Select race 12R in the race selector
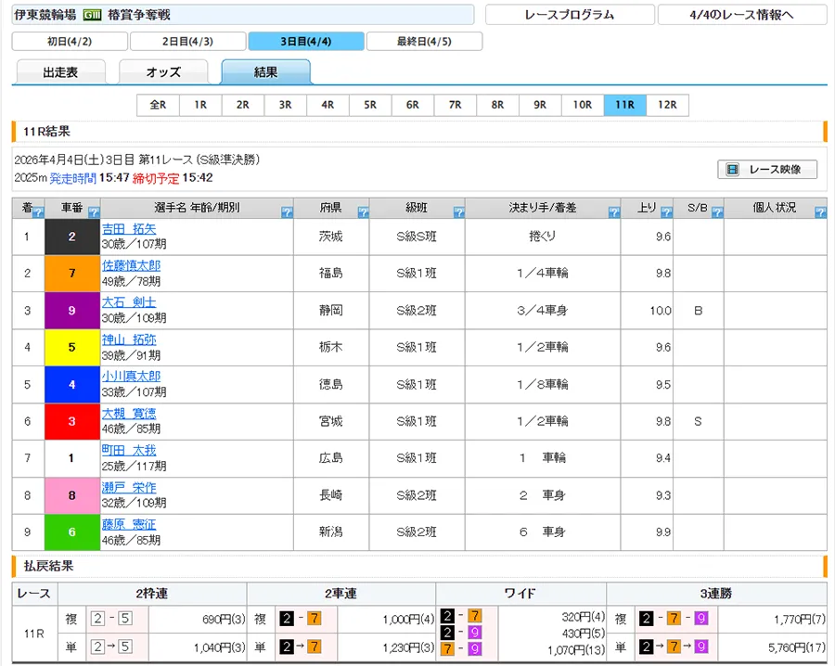This screenshot has height=666, width=835. point(667,105)
